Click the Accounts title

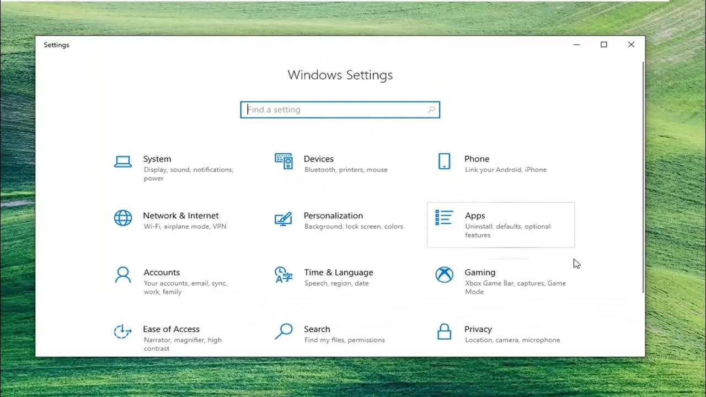pos(162,272)
